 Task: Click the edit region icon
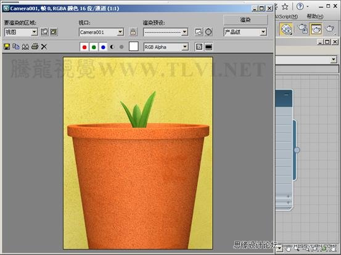pyautogui.click(x=44, y=32)
